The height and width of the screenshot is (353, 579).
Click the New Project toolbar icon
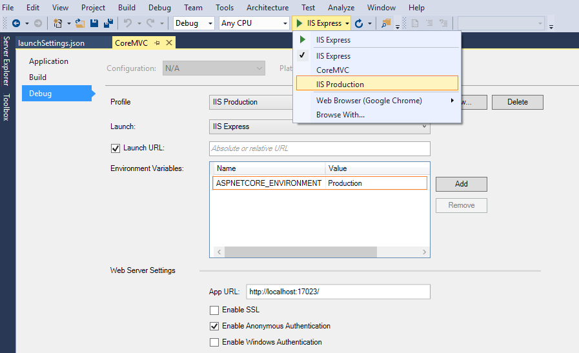[57, 23]
